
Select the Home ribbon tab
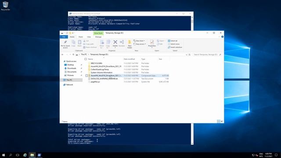(x=72, y=37)
